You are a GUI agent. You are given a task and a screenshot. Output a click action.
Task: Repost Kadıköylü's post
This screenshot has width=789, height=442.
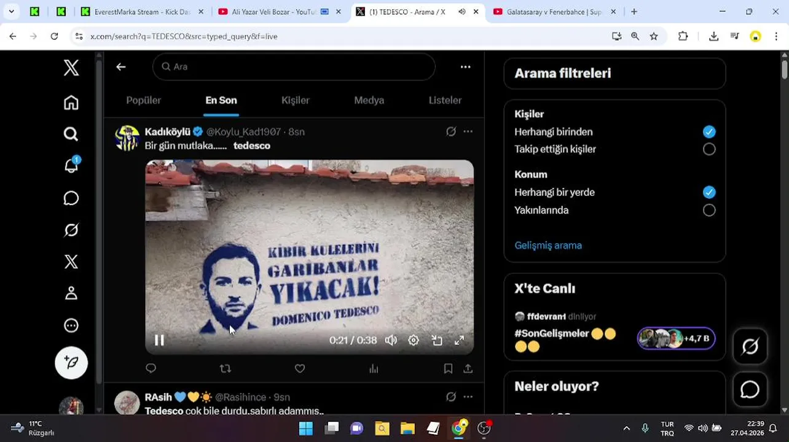(226, 368)
